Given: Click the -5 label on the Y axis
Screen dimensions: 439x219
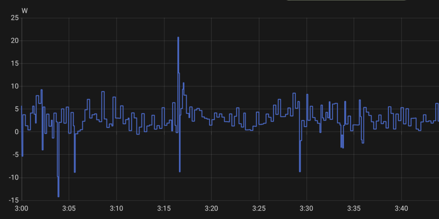Looking at the screenshot, I should coord(15,155).
